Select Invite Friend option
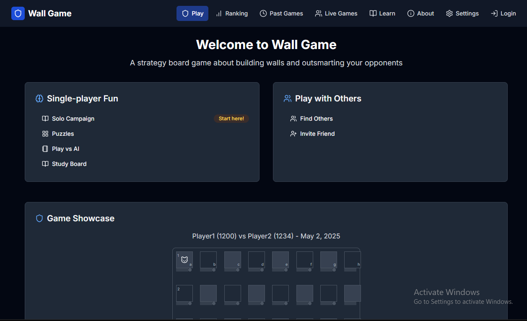This screenshot has height=321, width=527. (317, 134)
